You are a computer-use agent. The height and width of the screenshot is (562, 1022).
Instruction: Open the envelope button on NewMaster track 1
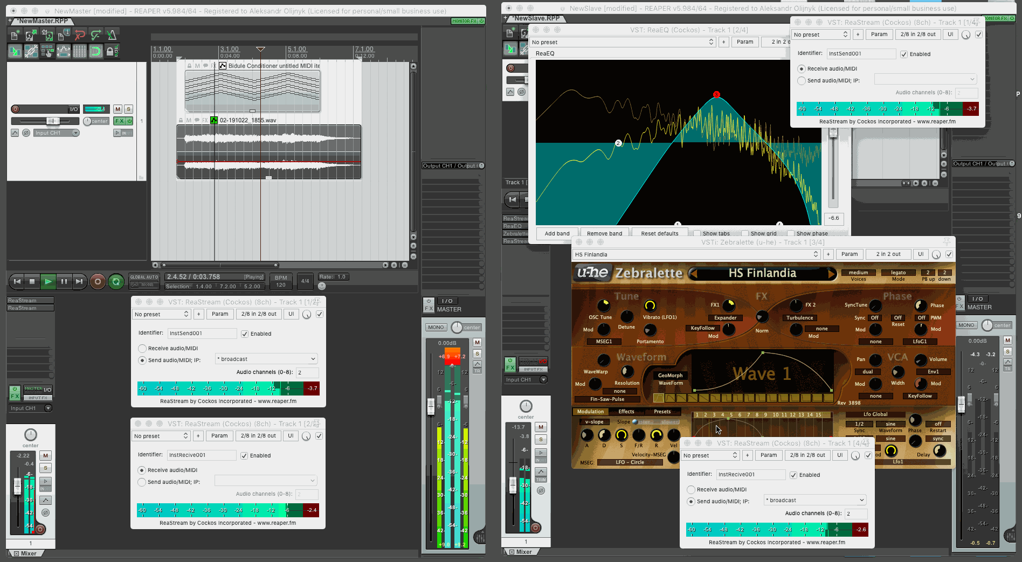coord(15,133)
